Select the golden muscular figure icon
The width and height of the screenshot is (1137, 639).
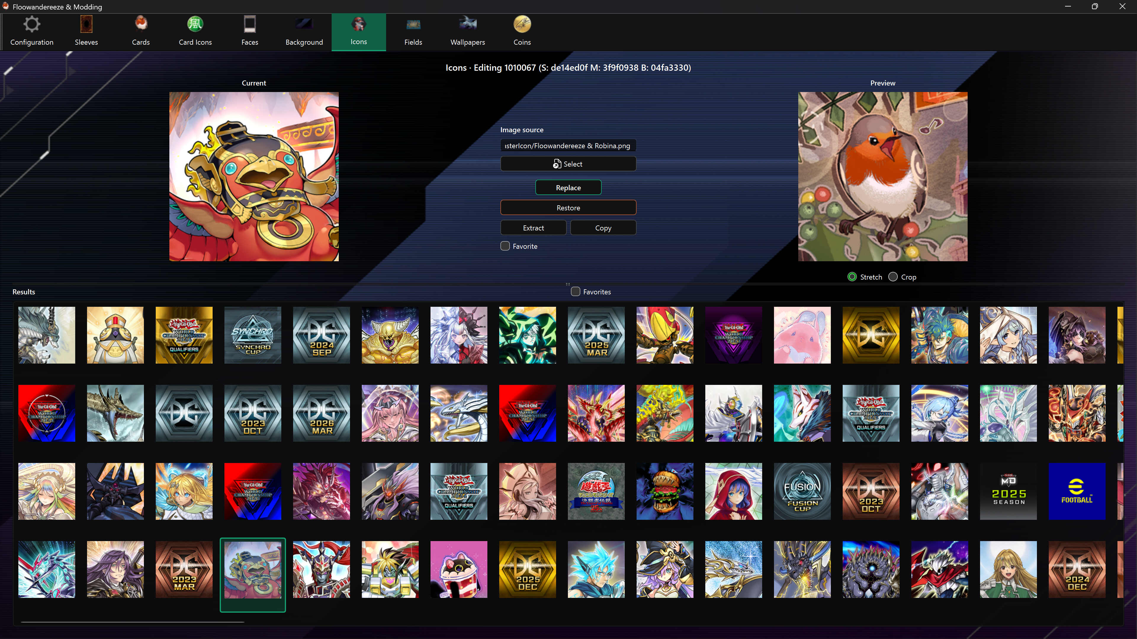tap(390, 335)
